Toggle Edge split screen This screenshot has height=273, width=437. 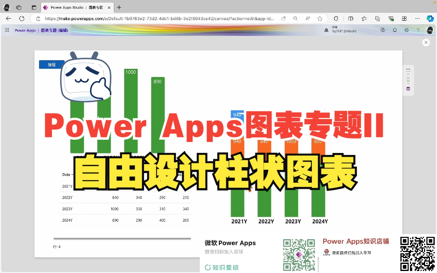tap(351, 18)
